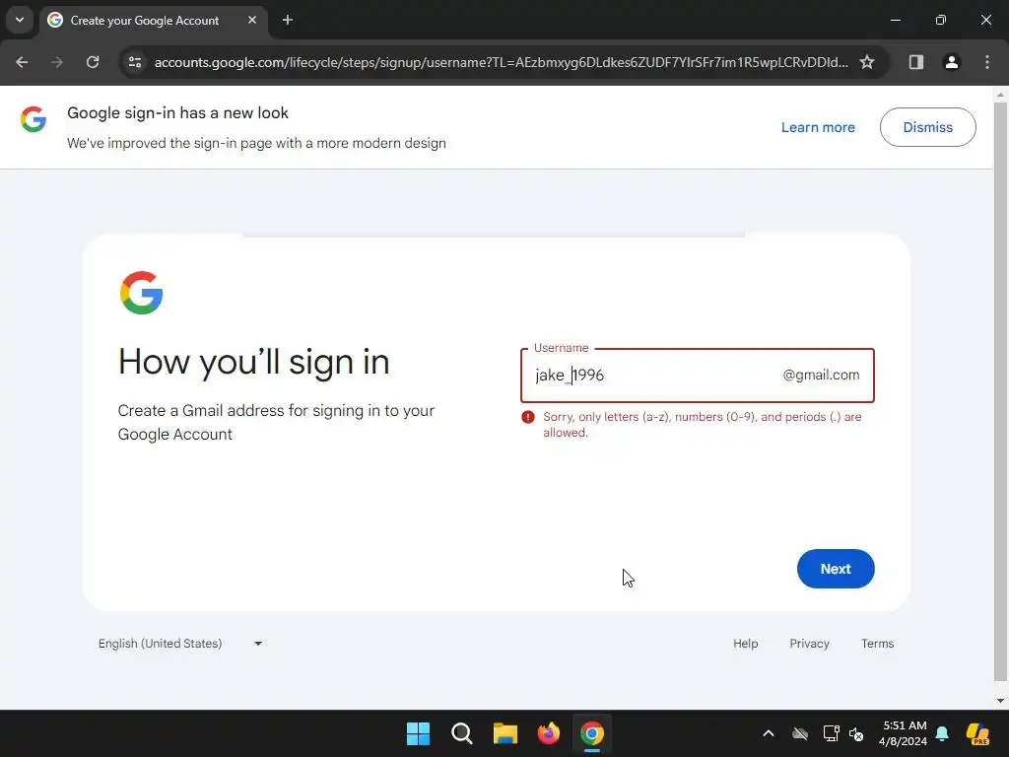Dismiss the new look banner
Viewport: 1009px width, 757px height.
pos(927,127)
